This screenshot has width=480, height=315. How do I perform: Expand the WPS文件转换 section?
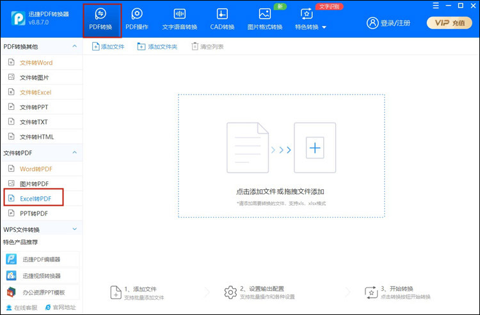click(74, 229)
